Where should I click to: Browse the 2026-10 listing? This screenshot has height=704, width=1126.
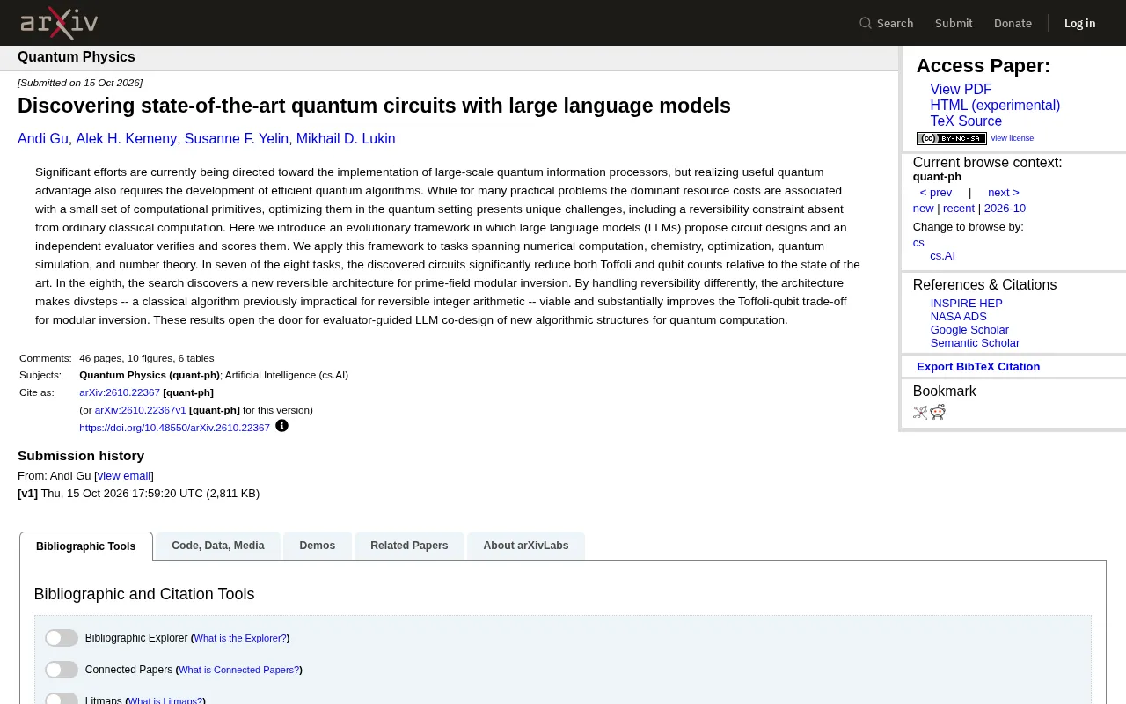[1005, 209]
